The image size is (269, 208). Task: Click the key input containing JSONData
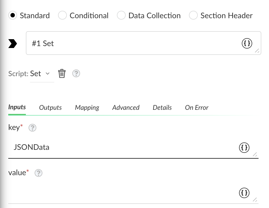tap(133, 147)
